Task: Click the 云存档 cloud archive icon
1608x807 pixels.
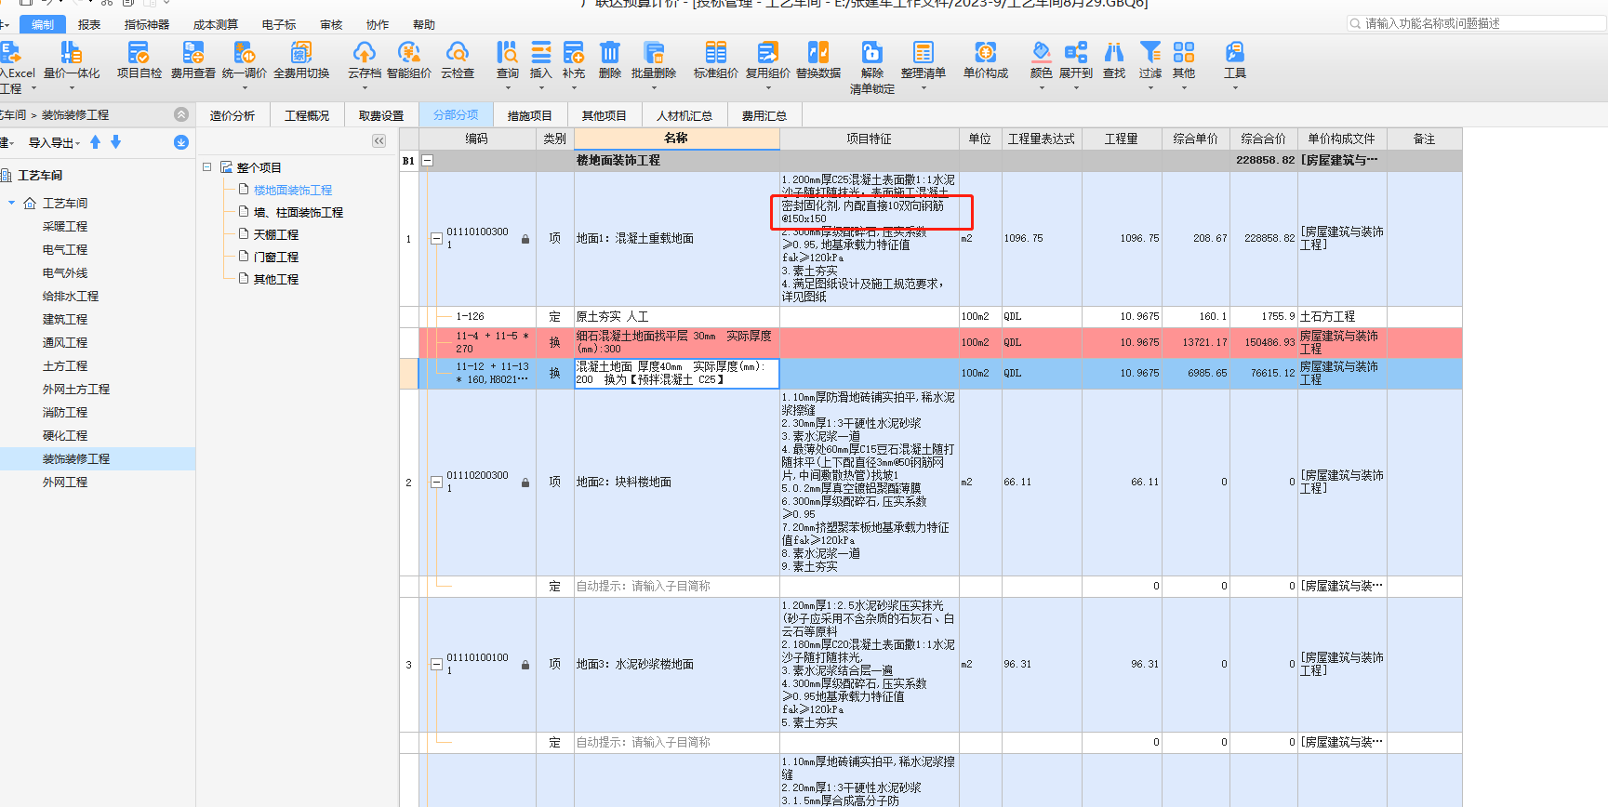Action: point(365,52)
